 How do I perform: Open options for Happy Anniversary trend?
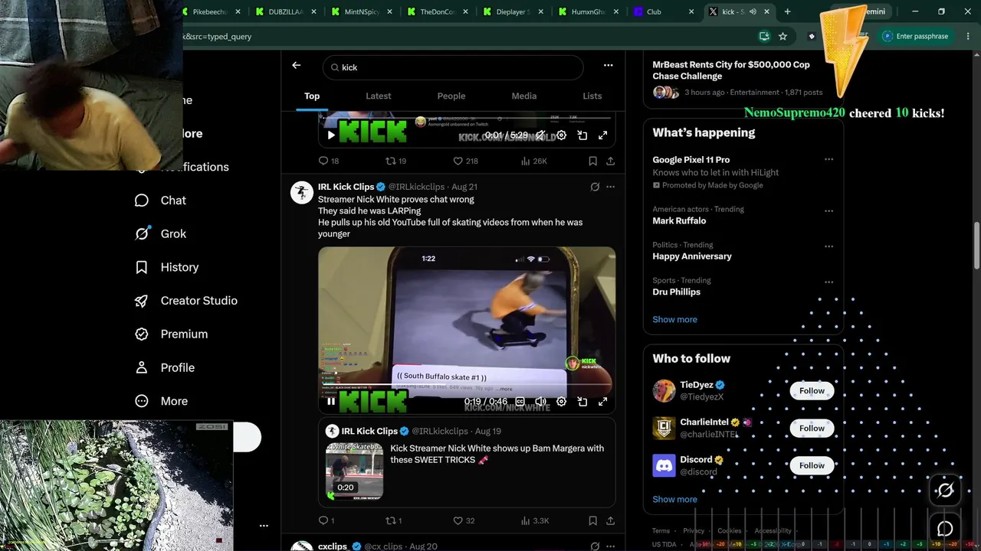828,246
